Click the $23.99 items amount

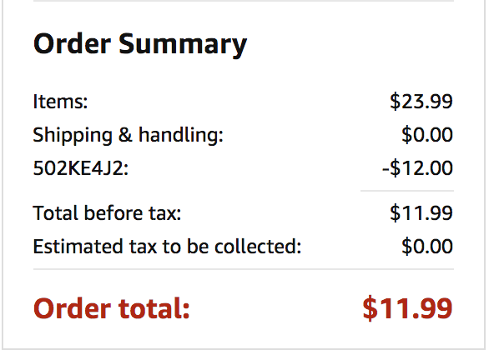[x=421, y=102]
